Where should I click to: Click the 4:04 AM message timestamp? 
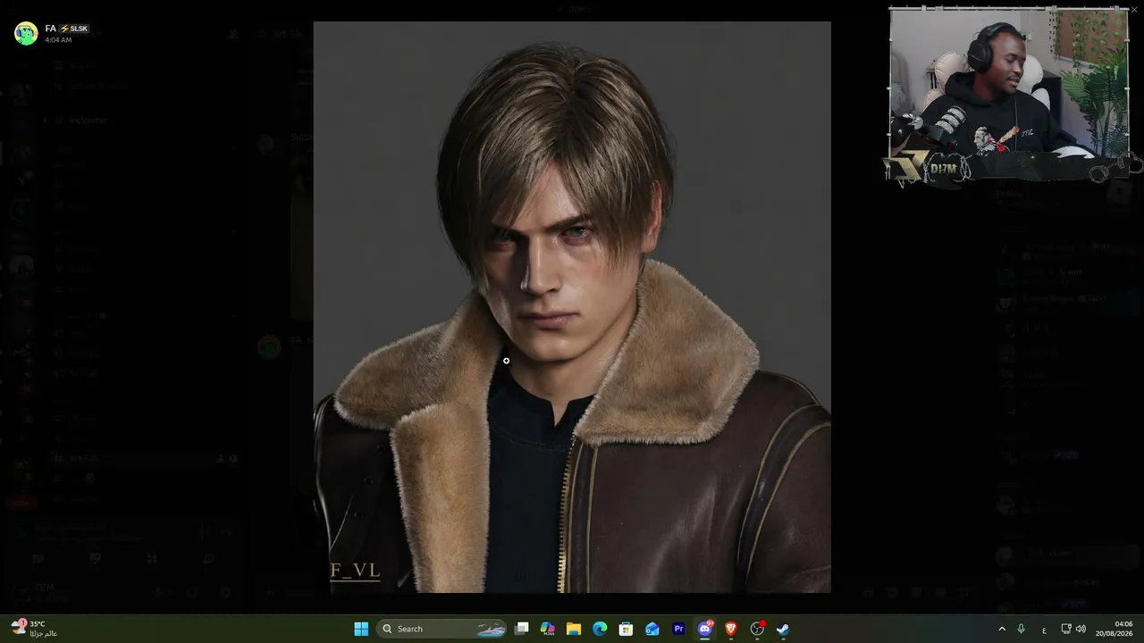pos(58,40)
